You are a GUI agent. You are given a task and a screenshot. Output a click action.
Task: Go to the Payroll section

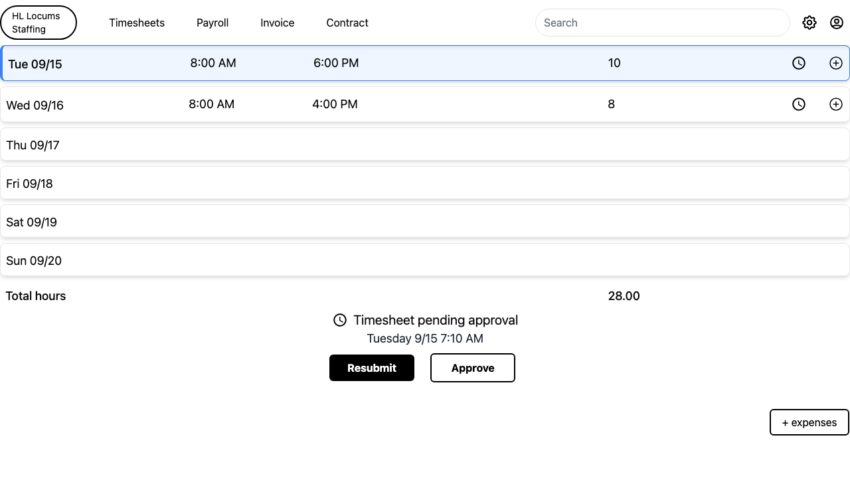pyautogui.click(x=212, y=23)
